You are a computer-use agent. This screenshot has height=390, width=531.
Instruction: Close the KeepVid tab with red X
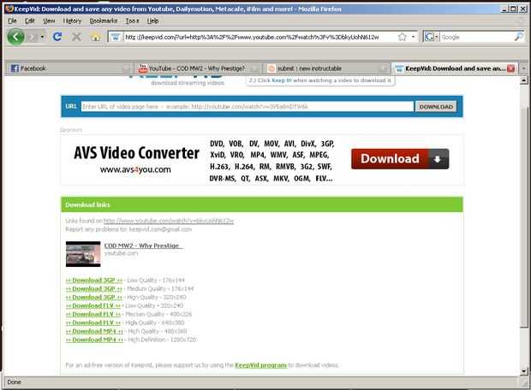[x=510, y=68]
